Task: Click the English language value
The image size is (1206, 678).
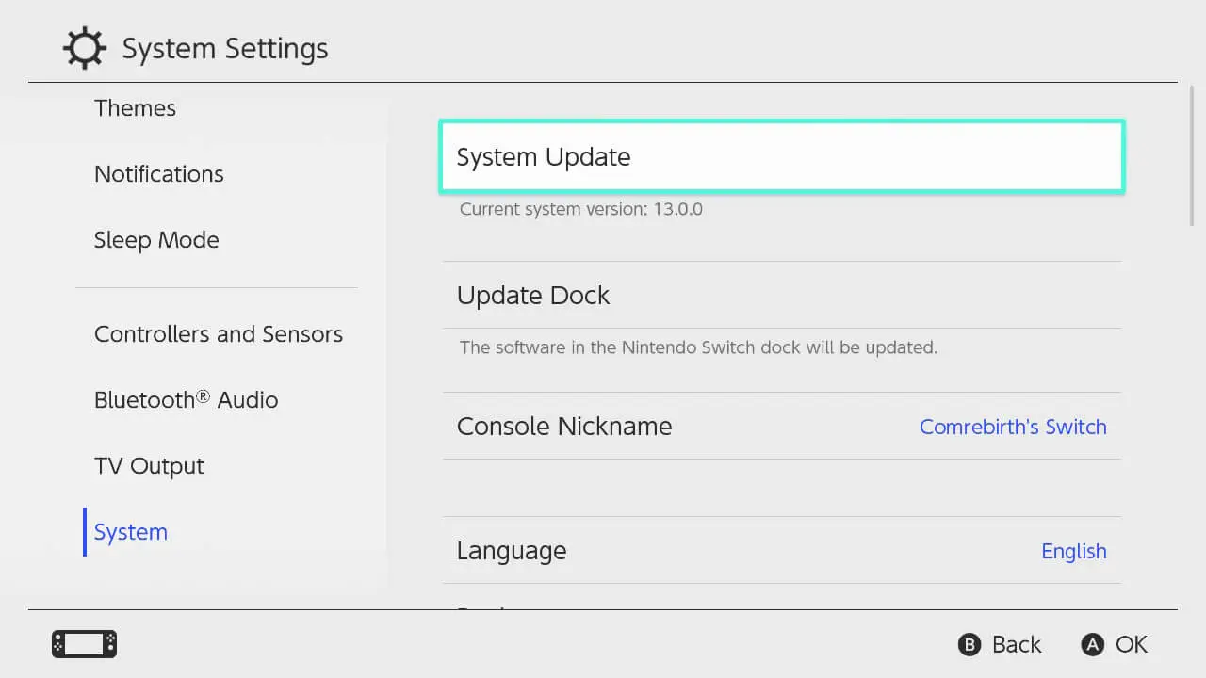Action: click(1073, 550)
